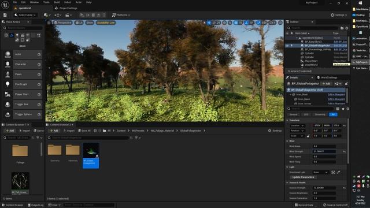Open the Edit menu
Screen dimensions: 370x208
tap(23, 2)
